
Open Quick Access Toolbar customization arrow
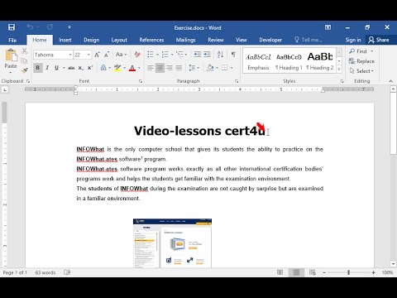click(69, 27)
